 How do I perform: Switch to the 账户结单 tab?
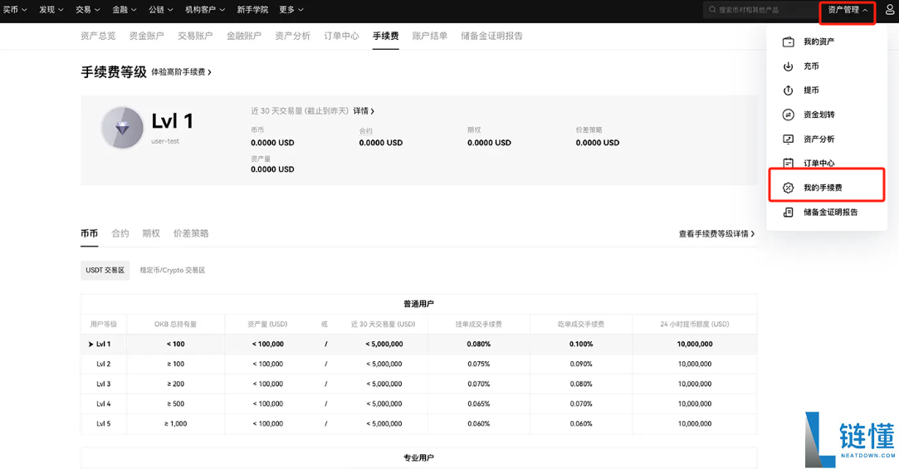point(429,36)
